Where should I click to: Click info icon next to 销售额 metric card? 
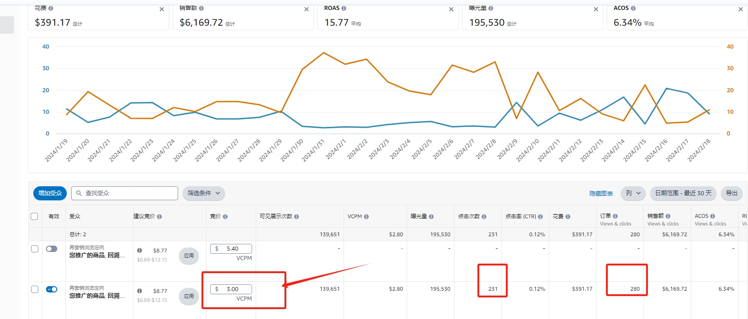[x=202, y=8]
